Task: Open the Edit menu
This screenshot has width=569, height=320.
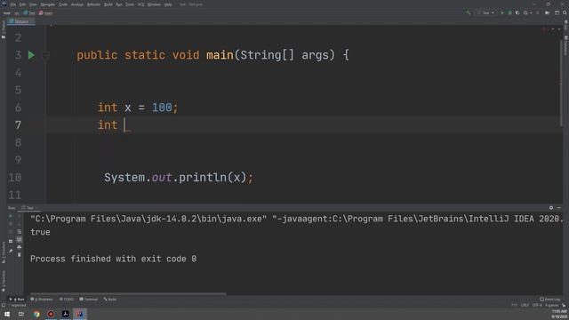Action: (22, 4)
